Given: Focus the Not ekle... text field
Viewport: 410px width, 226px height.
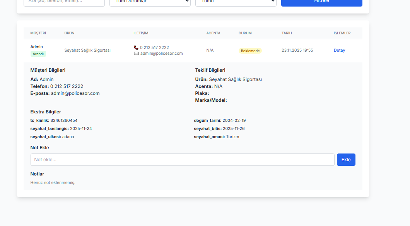Looking at the screenshot, I should coord(182,160).
